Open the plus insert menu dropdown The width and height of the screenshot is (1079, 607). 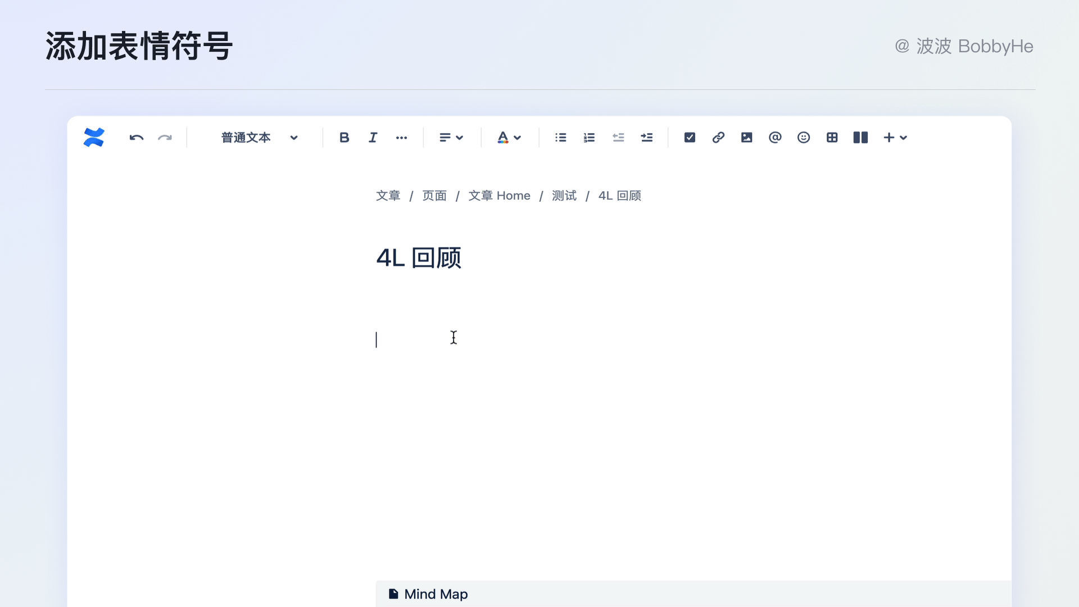click(895, 138)
